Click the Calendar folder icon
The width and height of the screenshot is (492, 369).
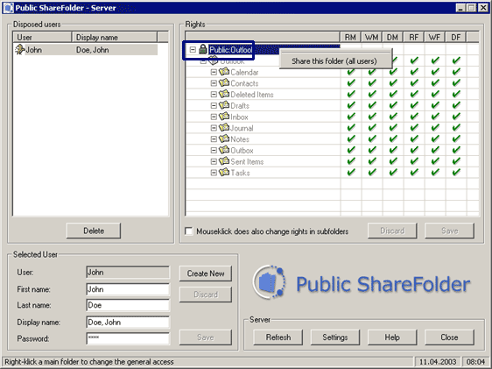(224, 72)
